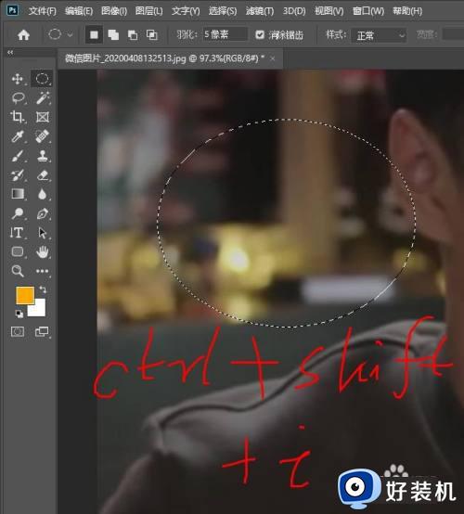
Task: Choose Intersect with selection mode
Action: point(152,34)
